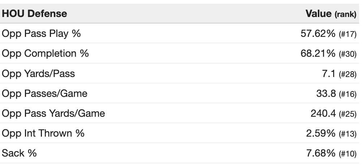Click the Value (rank) column header
Viewport: 362px width, 167px height.
[x=331, y=14]
